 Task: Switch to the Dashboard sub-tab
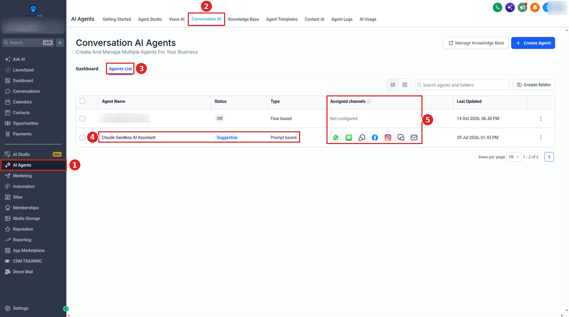point(87,69)
